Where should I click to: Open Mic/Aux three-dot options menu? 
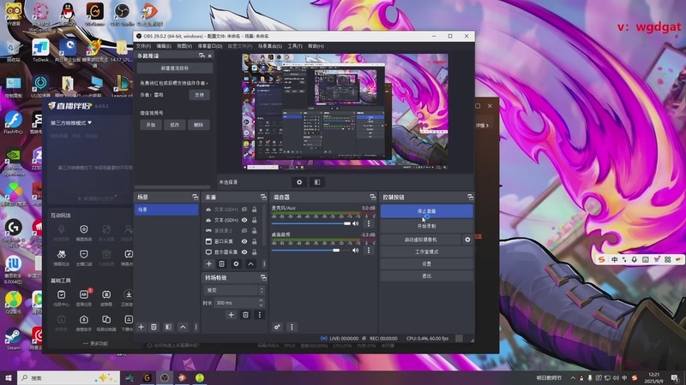369,223
